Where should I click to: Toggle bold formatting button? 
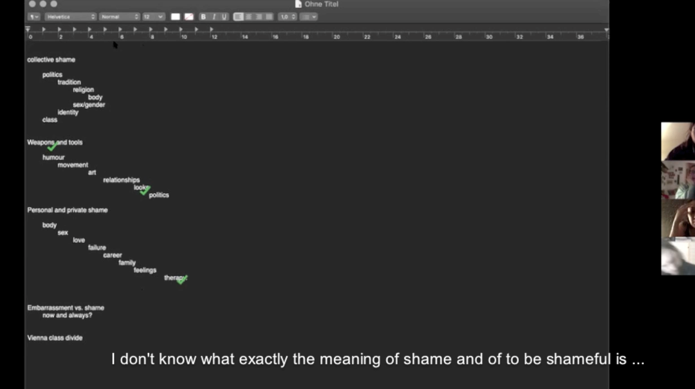pos(203,17)
